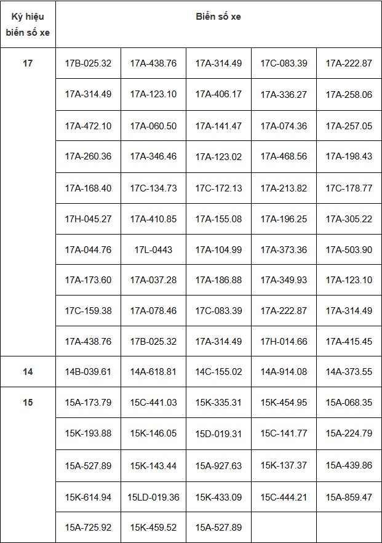Click the 15D-019.31 plate entry
Image resolution: width=382 pixels, height=543 pixels.
[x=218, y=434]
